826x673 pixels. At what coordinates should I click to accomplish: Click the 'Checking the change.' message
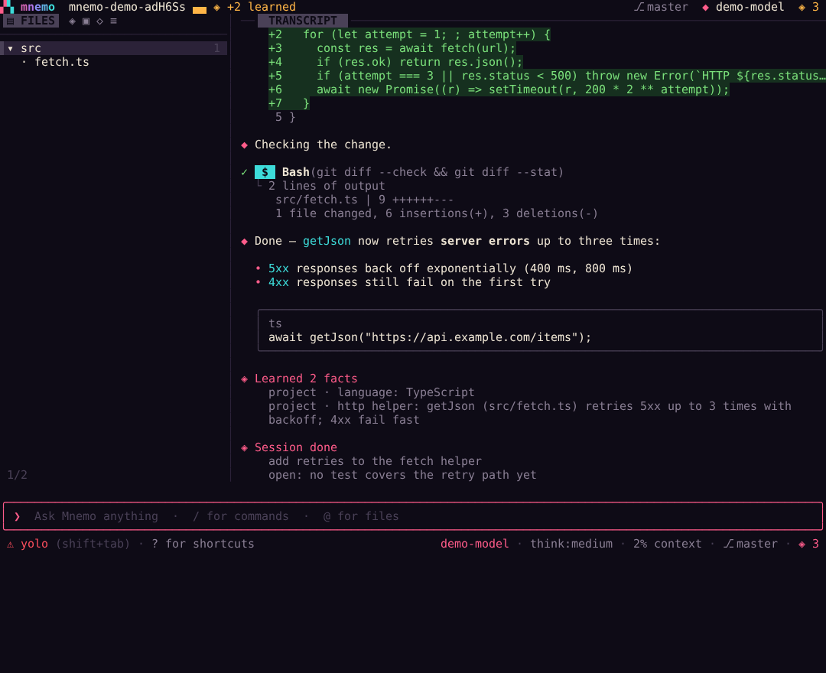click(x=323, y=145)
